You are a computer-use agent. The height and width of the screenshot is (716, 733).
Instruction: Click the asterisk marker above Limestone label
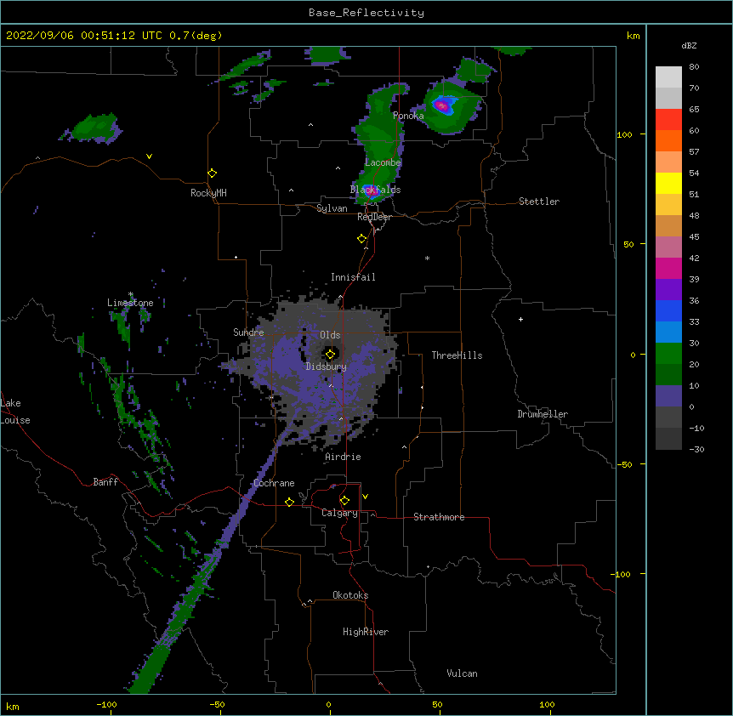click(x=131, y=294)
